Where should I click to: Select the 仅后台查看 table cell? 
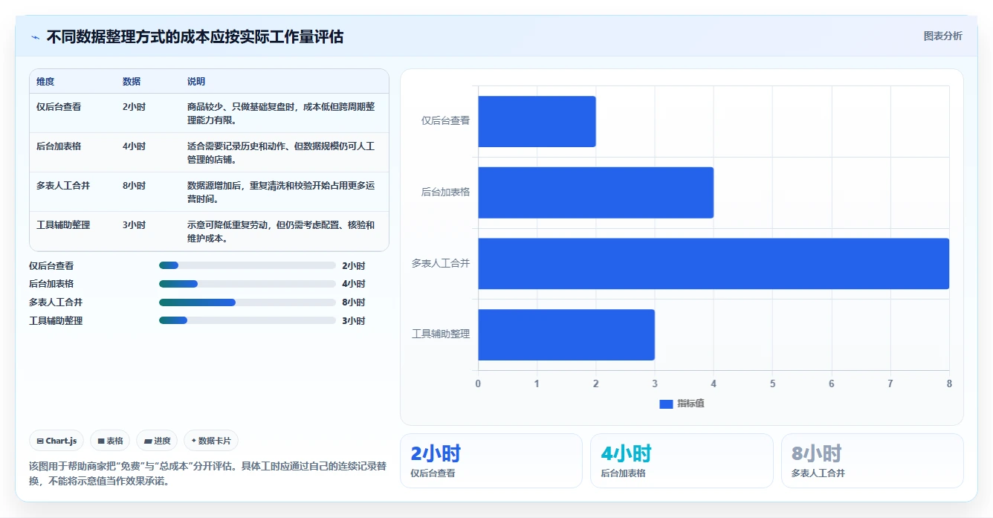tap(59, 107)
